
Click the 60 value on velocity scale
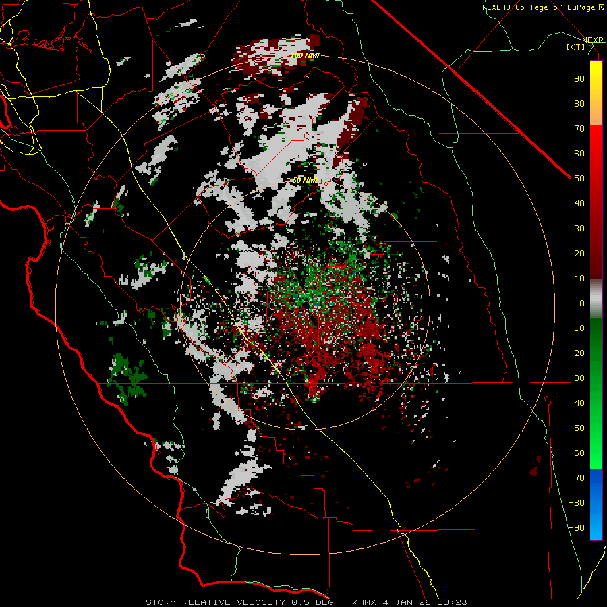pos(579,154)
